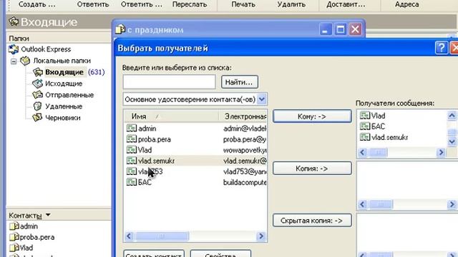Select admin in Контакты pane
This screenshot has height=257, width=458.
(29, 226)
